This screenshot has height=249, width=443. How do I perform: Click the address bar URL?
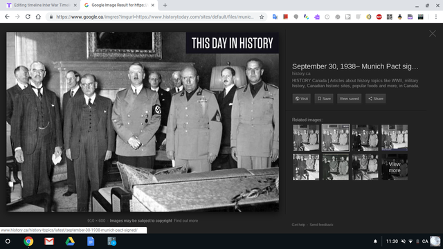(x=155, y=17)
